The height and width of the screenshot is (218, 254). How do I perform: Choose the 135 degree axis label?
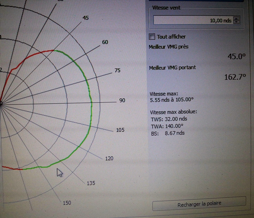[x=91, y=183]
